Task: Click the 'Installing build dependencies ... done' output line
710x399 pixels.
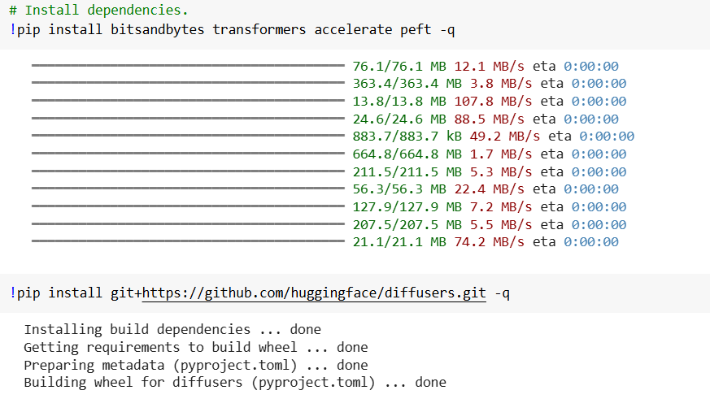Action: (x=172, y=330)
